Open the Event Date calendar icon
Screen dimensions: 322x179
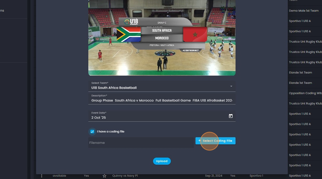click(231, 116)
